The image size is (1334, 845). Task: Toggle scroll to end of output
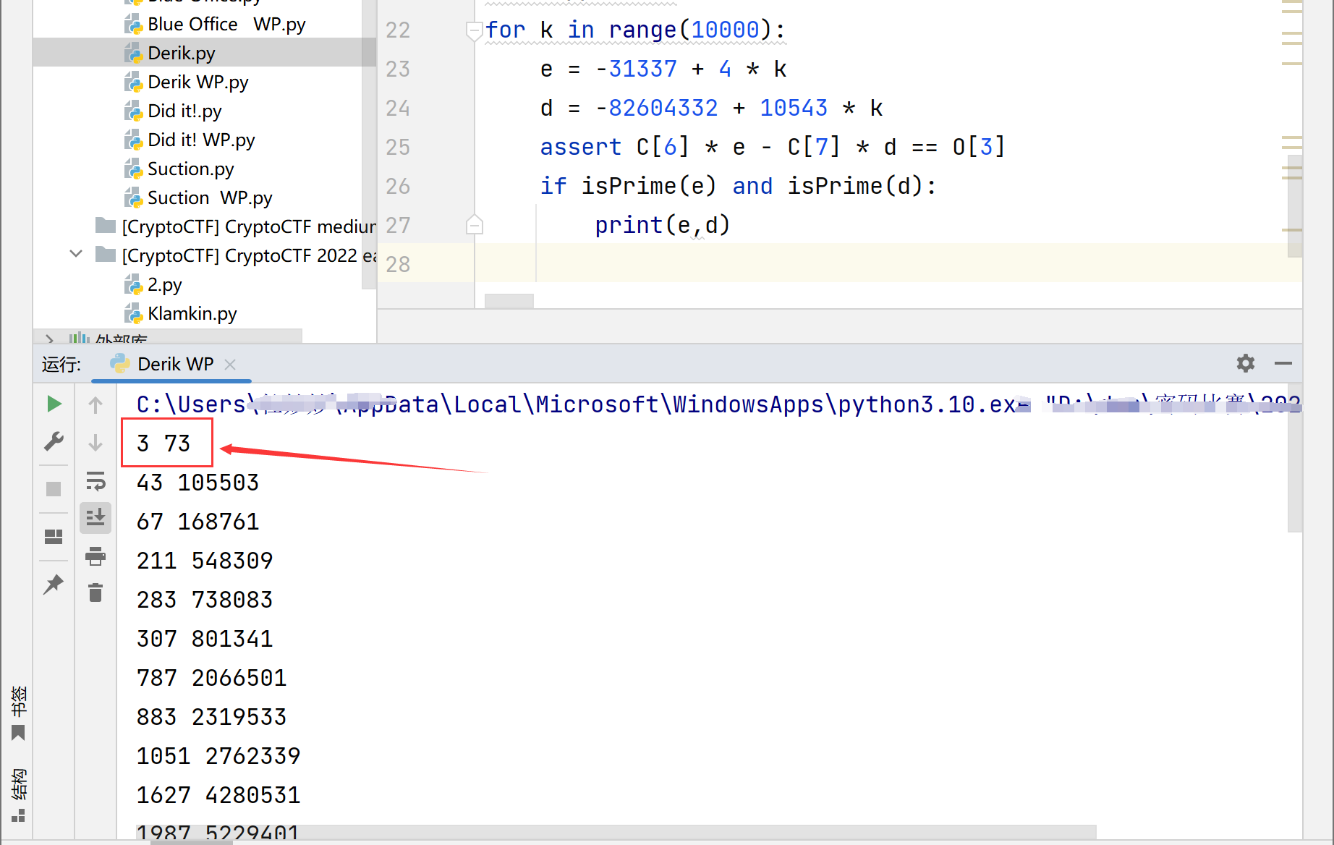pyautogui.click(x=95, y=518)
